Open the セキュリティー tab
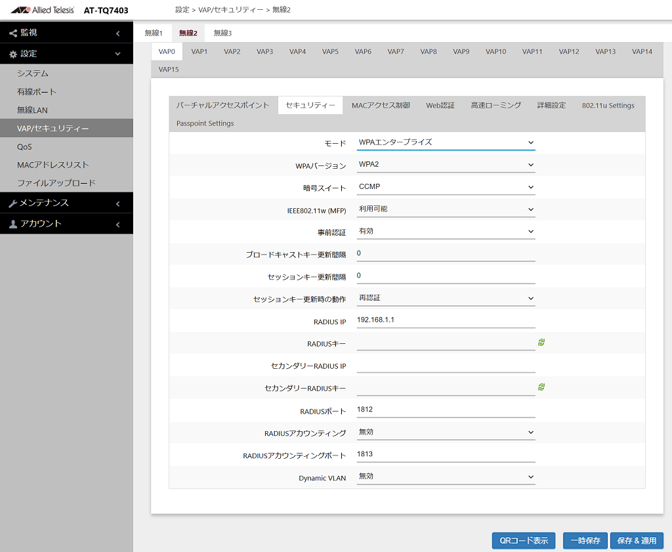672x552 pixels. 310,106
